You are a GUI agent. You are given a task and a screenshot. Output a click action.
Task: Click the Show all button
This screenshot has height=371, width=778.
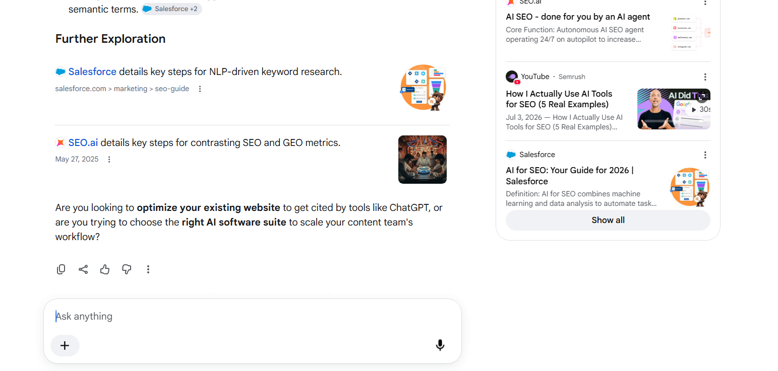pyautogui.click(x=608, y=220)
